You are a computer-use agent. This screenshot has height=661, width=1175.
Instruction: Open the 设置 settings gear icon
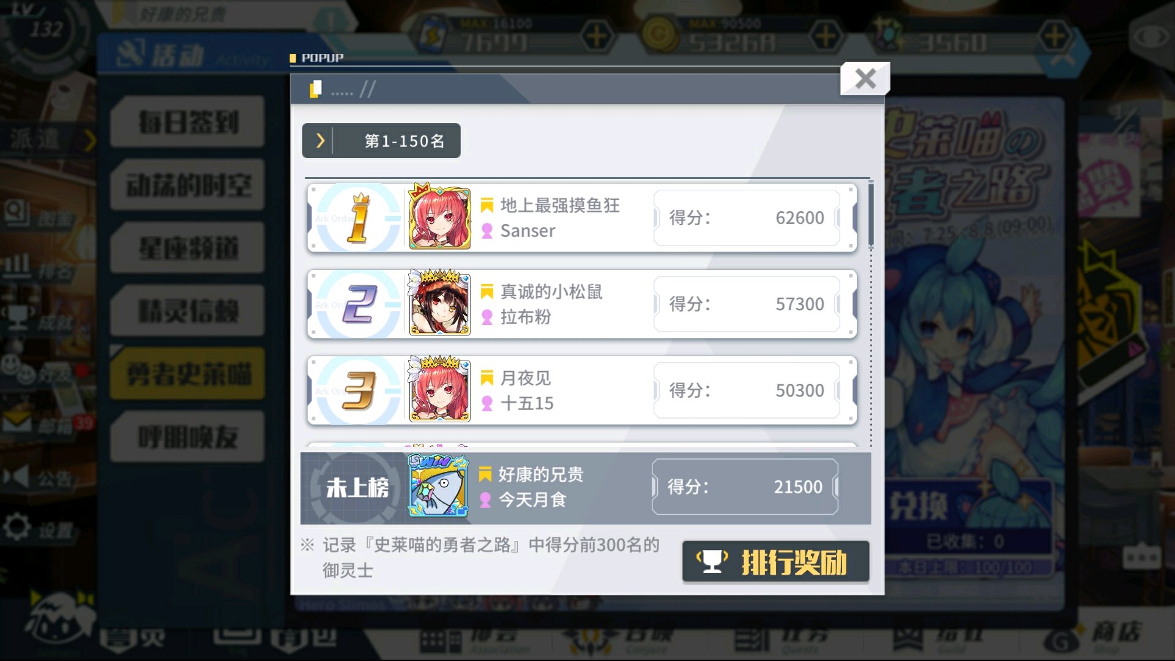(17, 527)
